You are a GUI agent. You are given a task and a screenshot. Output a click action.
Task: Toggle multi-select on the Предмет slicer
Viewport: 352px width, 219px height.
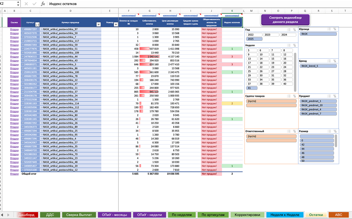point(329,96)
